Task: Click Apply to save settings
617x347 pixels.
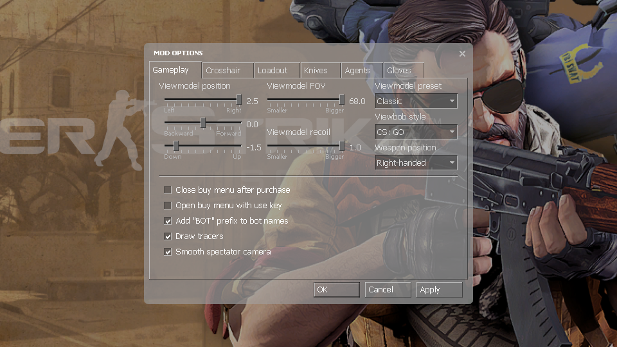Action: pos(439,290)
